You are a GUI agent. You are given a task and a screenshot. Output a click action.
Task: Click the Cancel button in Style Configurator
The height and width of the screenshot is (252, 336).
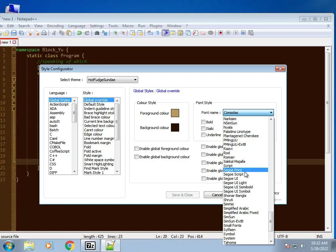click(213, 195)
